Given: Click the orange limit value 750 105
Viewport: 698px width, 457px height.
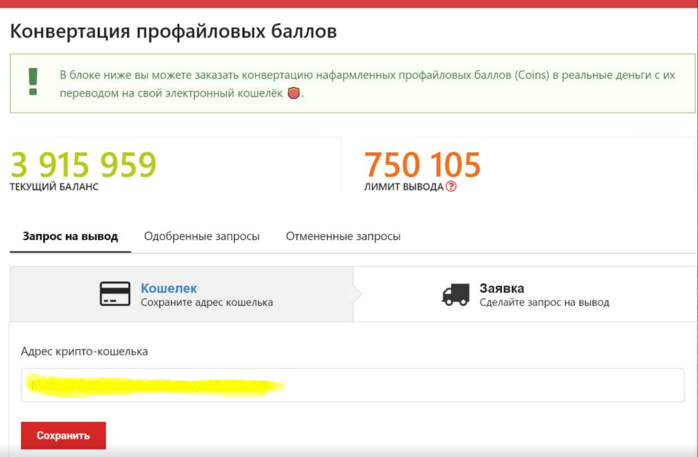Looking at the screenshot, I should (x=422, y=164).
